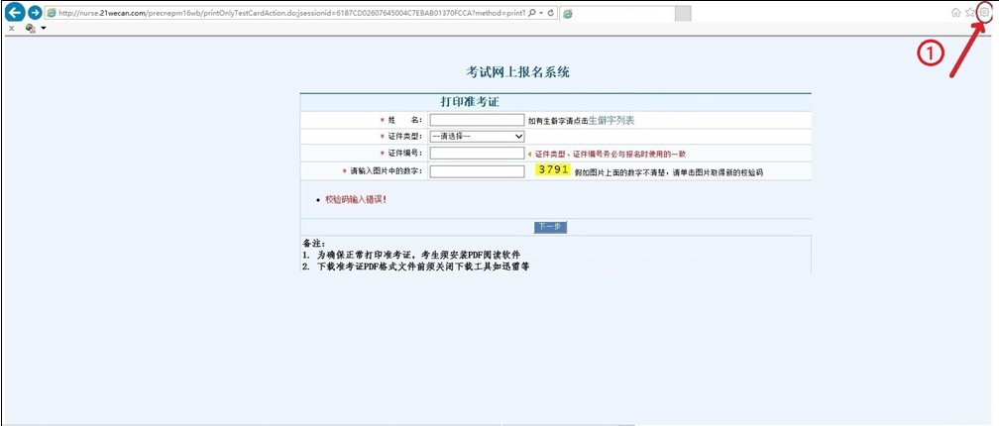This screenshot has height=426, width=999.
Task: Open Favorites with the star icon
Action: [x=970, y=13]
